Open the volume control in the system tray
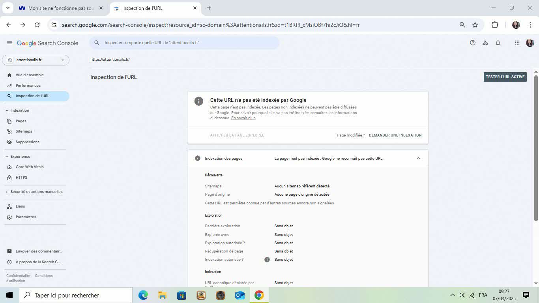This screenshot has height=303, width=539. [x=462, y=296]
